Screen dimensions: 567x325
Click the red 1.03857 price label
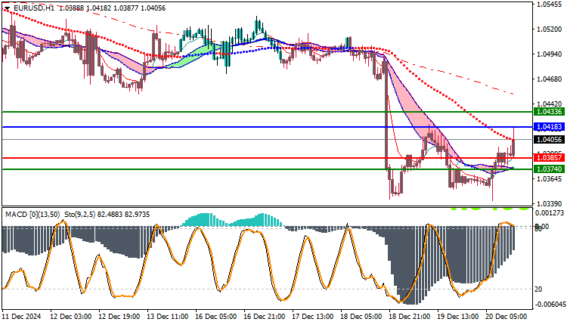pyautogui.click(x=550, y=158)
